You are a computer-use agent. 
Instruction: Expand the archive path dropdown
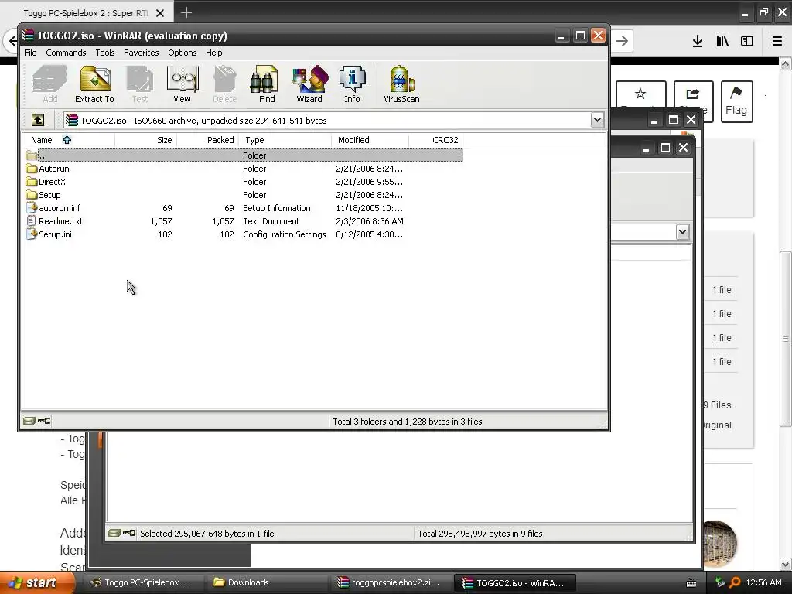coord(597,120)
